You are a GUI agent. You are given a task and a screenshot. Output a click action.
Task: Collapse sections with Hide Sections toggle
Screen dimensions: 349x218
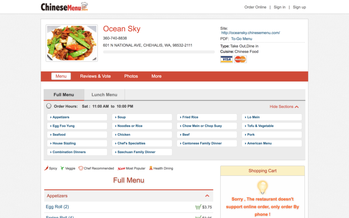(x=284, y=107)
